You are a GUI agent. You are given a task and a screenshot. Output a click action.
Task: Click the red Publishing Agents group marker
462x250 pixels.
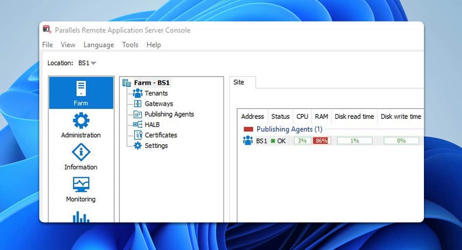point(248,129)
